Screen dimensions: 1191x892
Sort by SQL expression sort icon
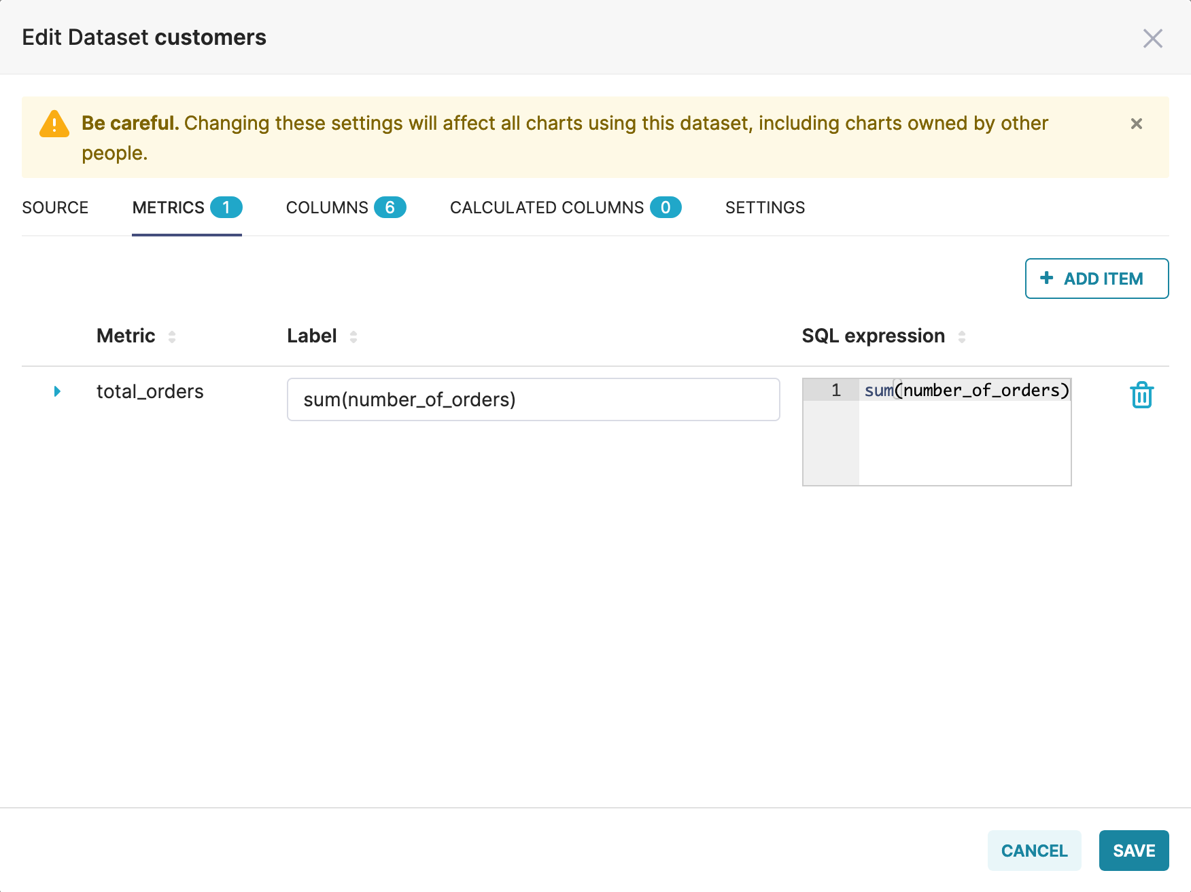961,336
